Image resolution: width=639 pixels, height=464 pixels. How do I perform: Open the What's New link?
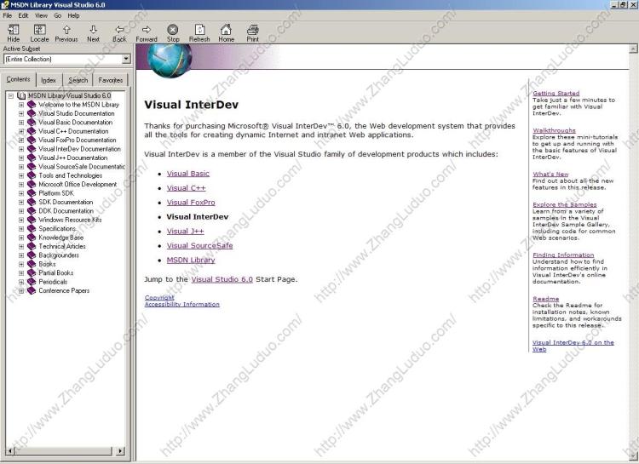[x=550, y=174]
